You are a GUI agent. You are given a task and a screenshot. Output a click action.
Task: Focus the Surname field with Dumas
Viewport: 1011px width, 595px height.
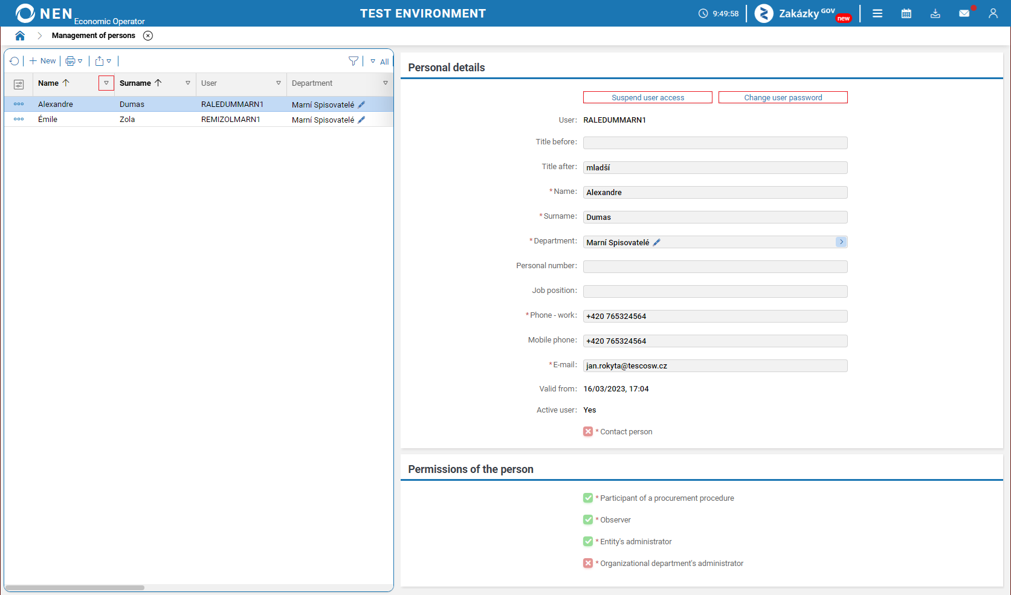(x=715, y=217)
